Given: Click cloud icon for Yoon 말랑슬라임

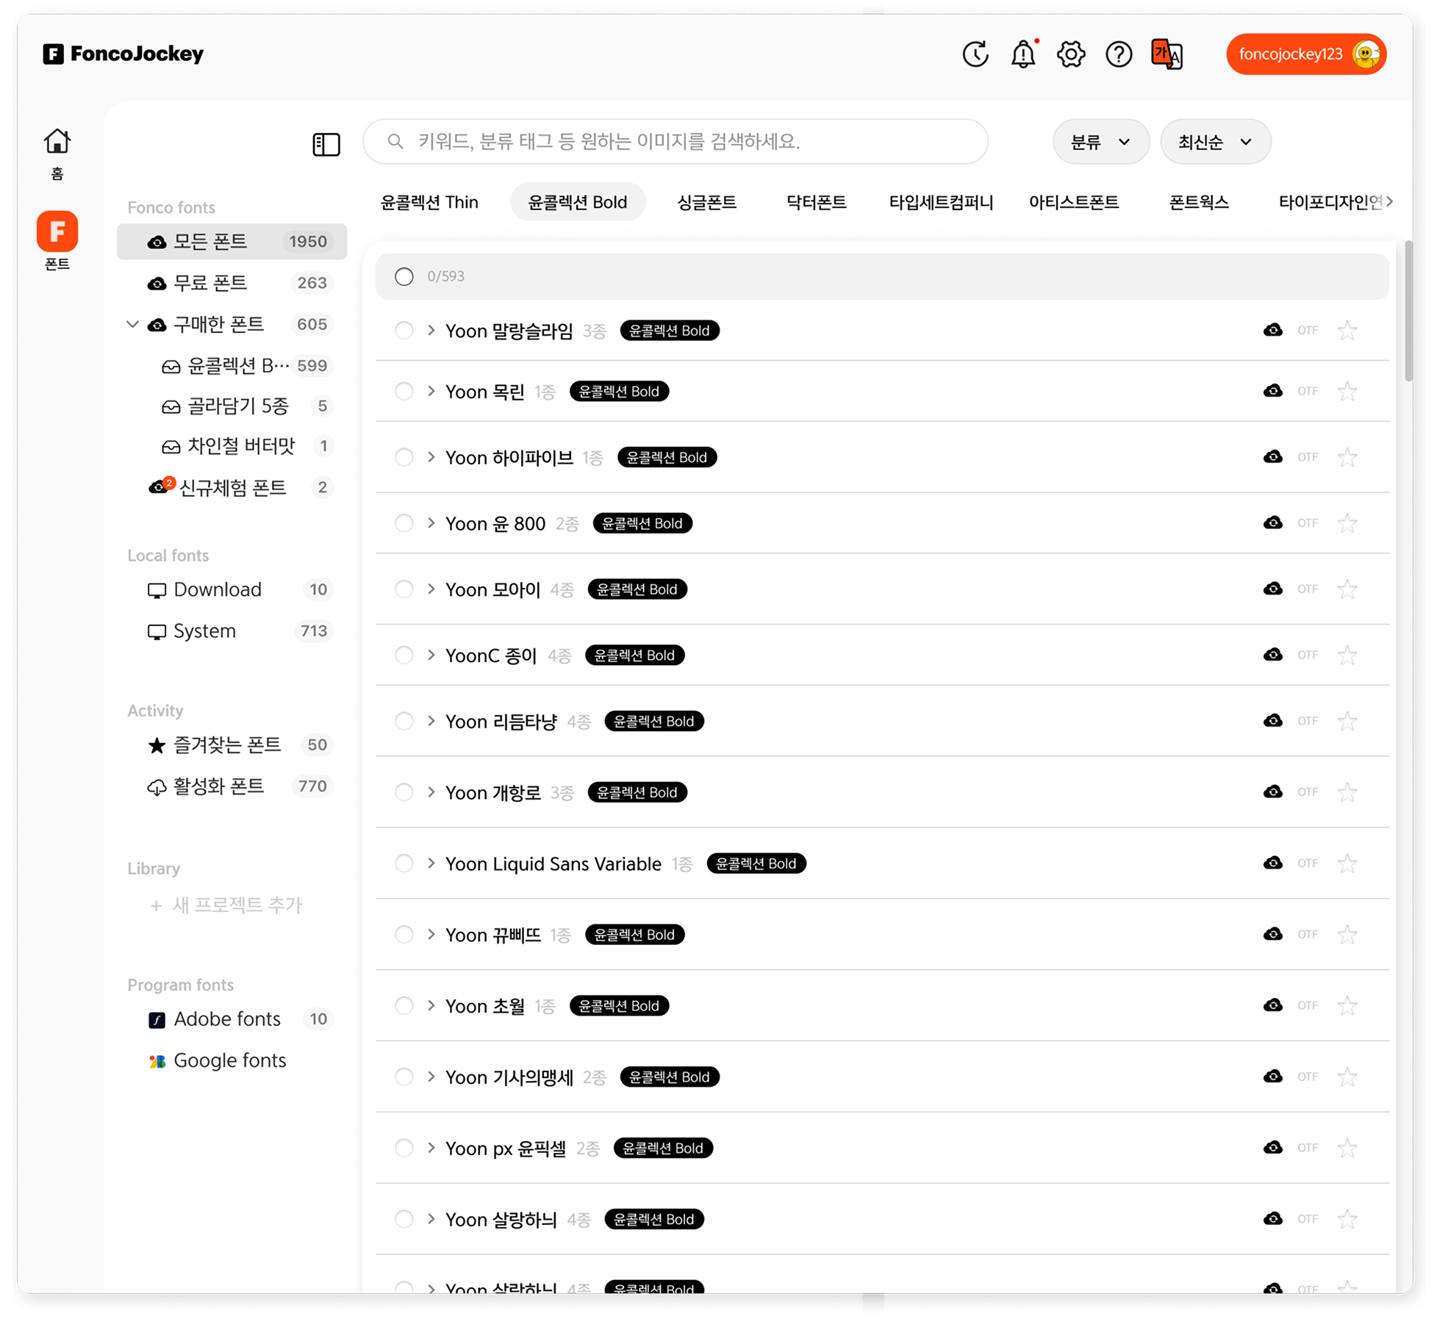Looking at the screenshot, I should pos(1272,330).
